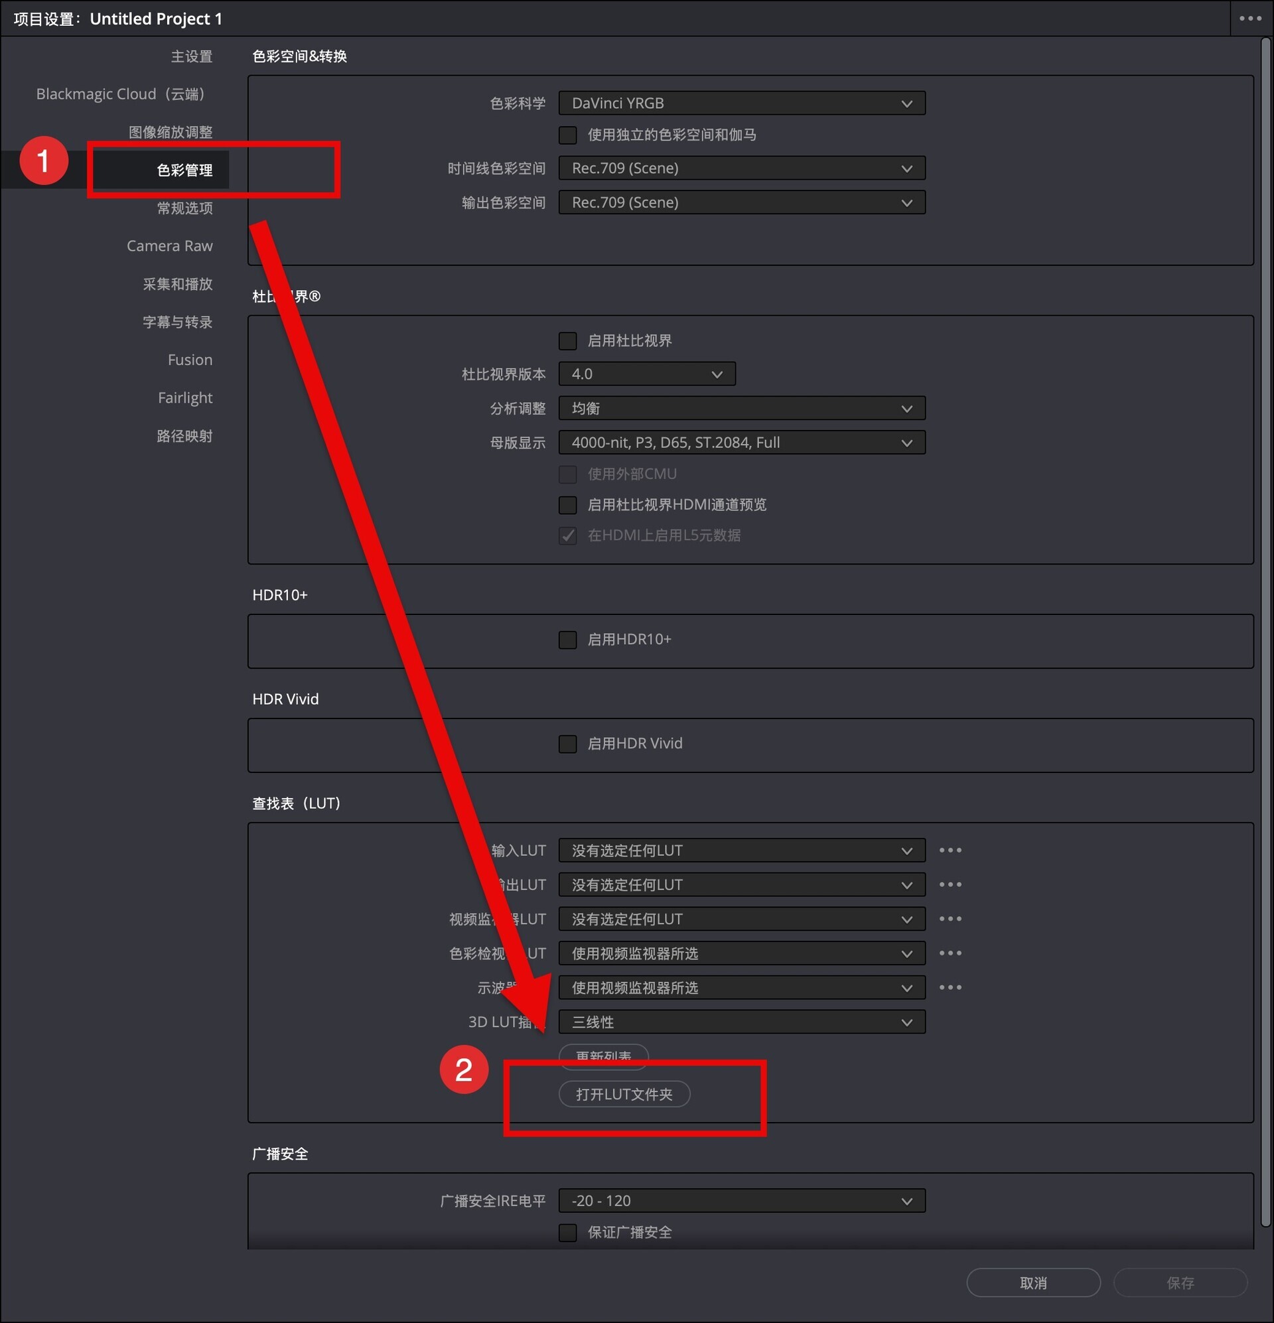
Task: Click the vertical scrollbar on the right
Action: [1266, 633]
